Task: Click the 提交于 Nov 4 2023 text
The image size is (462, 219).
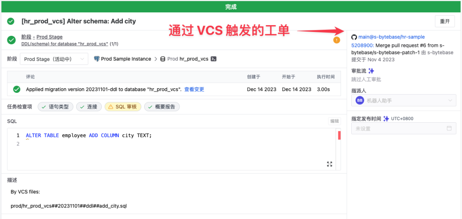Action: [x=373, y=60]
